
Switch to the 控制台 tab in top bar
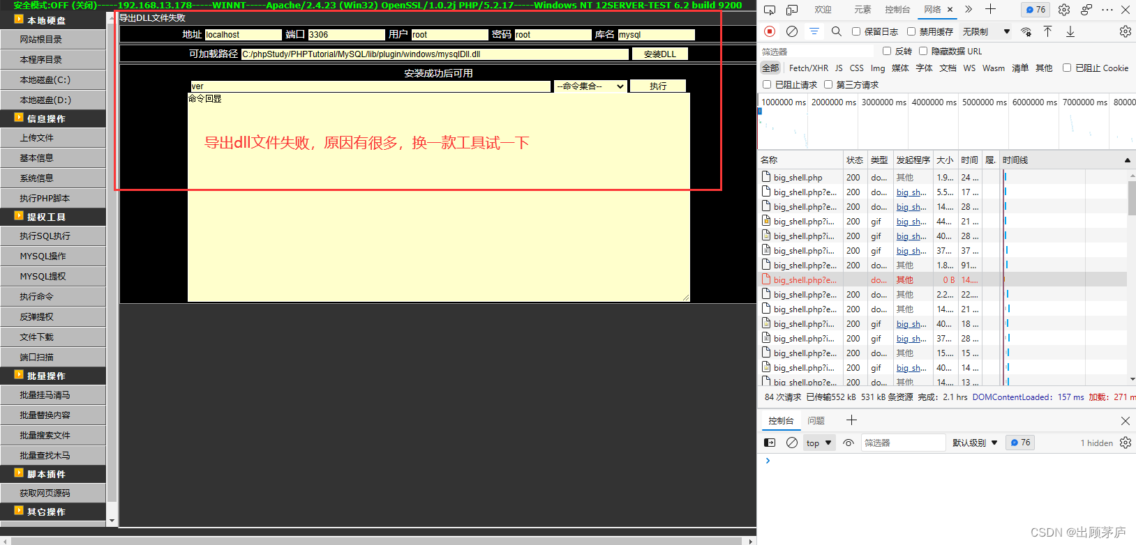point(897,10)
